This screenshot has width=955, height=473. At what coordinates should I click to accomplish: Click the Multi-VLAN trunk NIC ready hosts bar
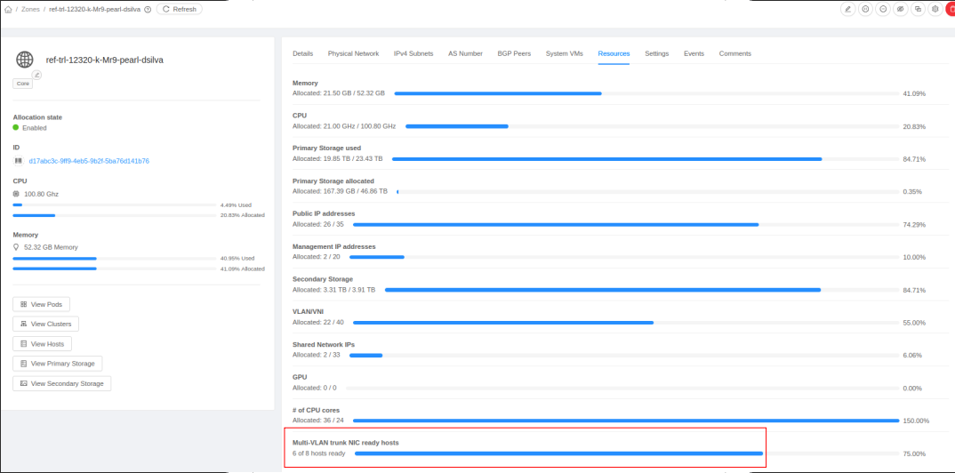point(627,453)
